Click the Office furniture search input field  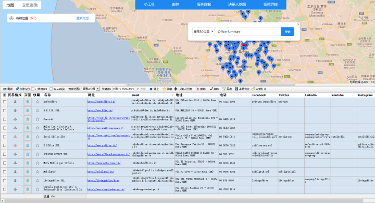coord(247,32)
